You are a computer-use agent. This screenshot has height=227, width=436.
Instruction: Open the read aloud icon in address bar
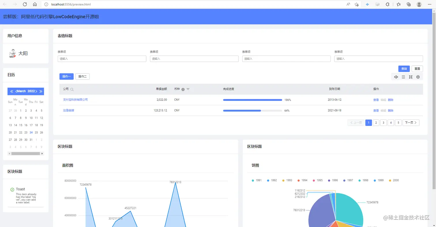(348, 4)
